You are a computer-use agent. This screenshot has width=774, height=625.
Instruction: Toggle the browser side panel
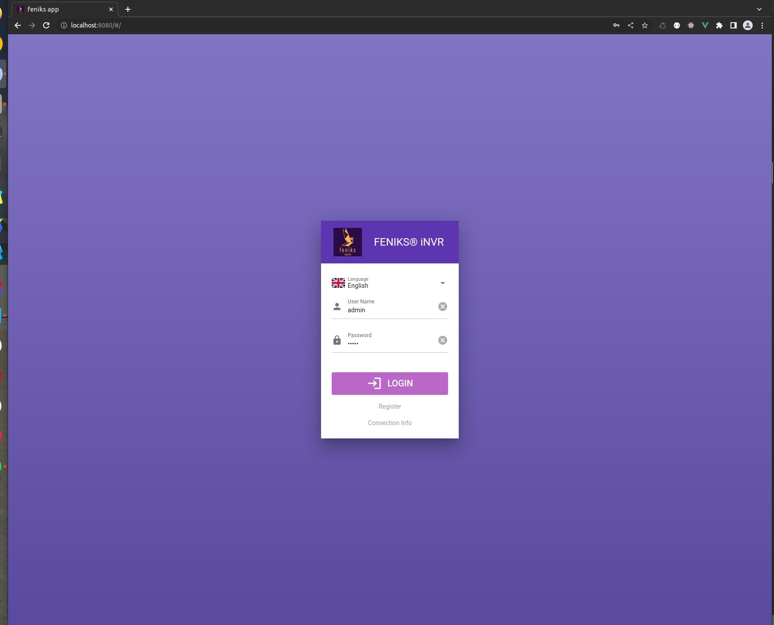(x=734, y=25)
